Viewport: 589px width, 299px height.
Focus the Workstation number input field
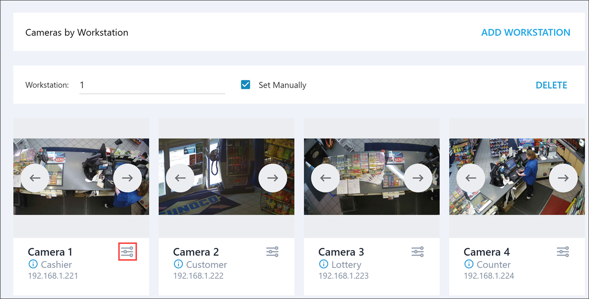tap(152, 85)
